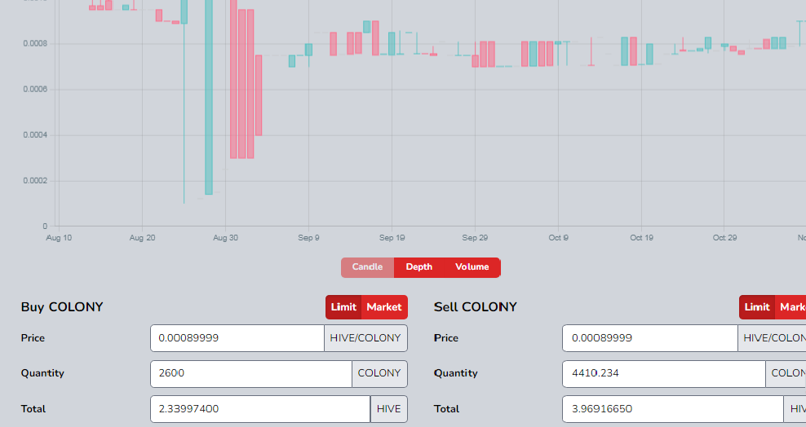Switch chart to Depth view
The height and width of the screenshot is (427, 806).
point(419,267)
